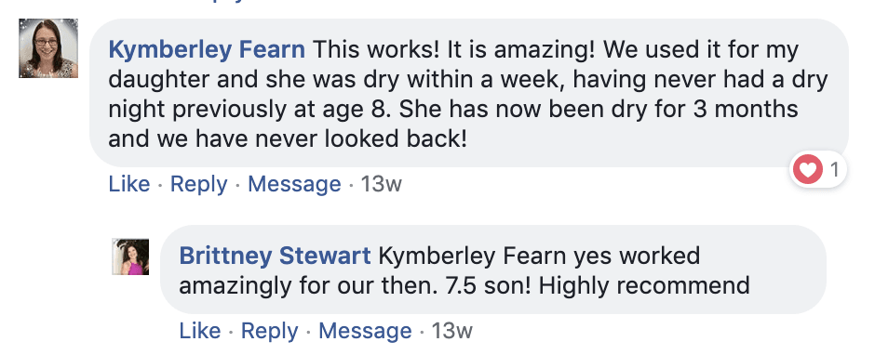The height and width of the screenshot is (355, 875).
Task: Click the Kymberley Fearn mention inside Brittney's reply
Action: click(472, 256)
